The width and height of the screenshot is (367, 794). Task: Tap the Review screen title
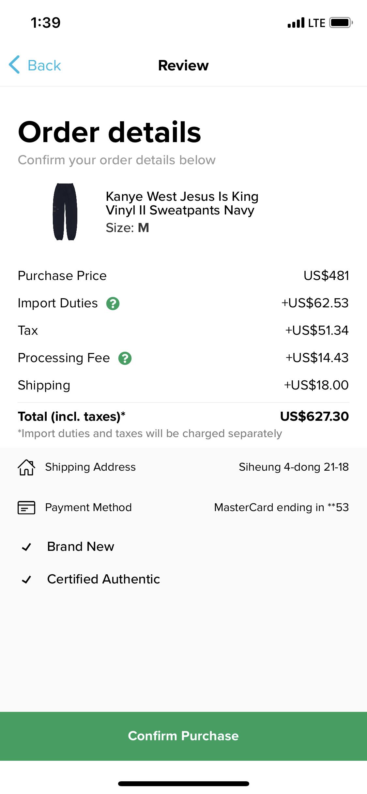pos(183,65)
